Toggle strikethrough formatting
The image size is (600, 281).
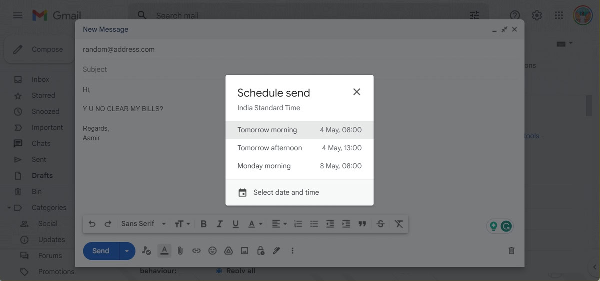pyautogui.click(x=380, y=224)
